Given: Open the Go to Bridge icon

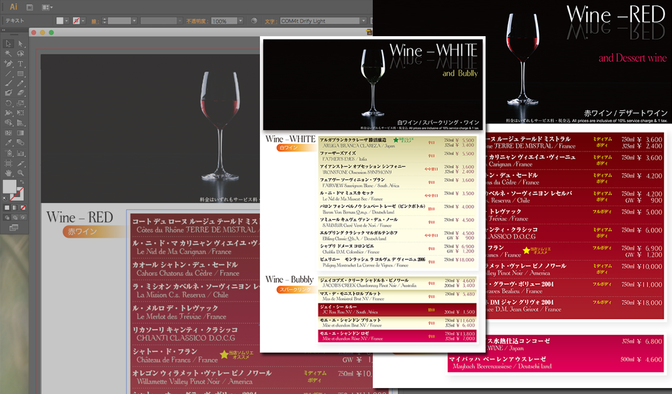Looking at the screenshot, I should [x=30, y=7].
